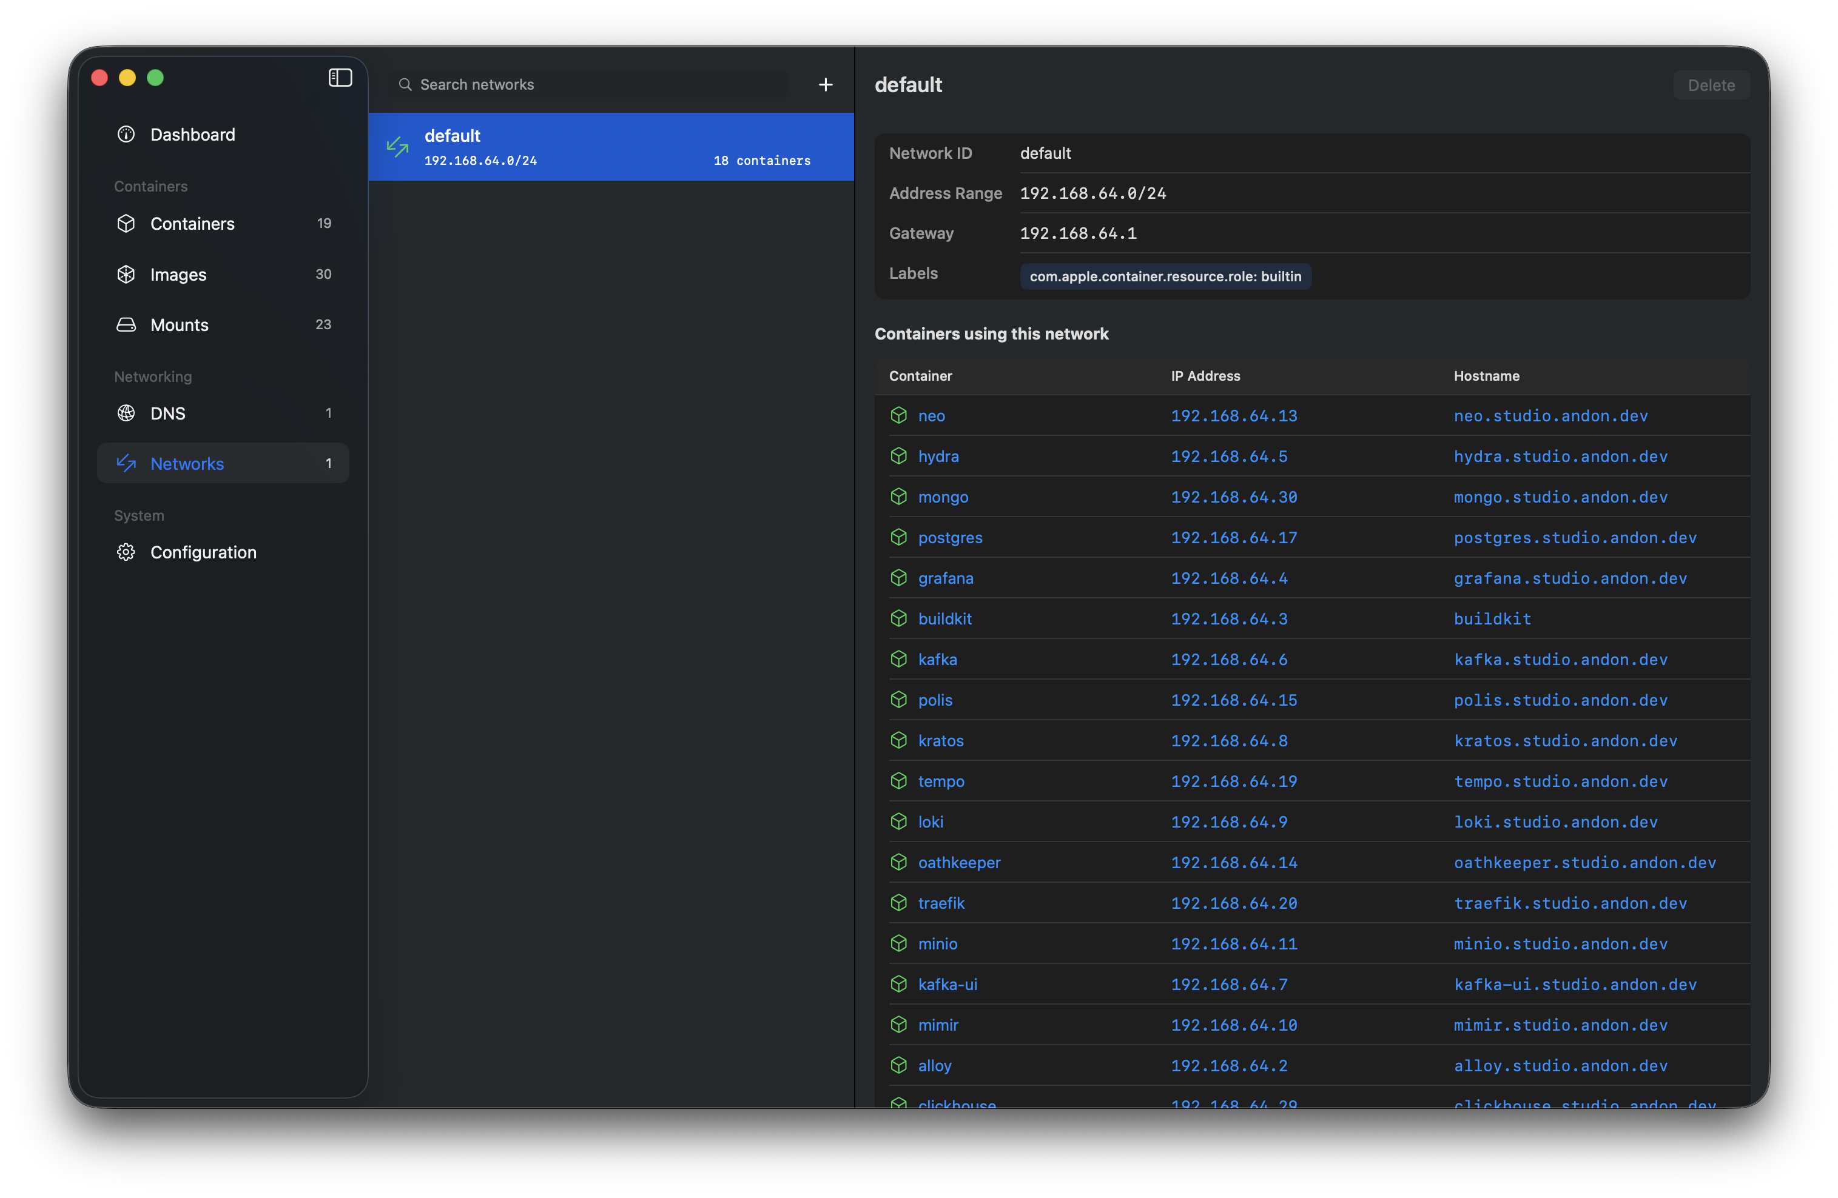
Task: Open the Containers section
Action: click(x=223, y=223)
